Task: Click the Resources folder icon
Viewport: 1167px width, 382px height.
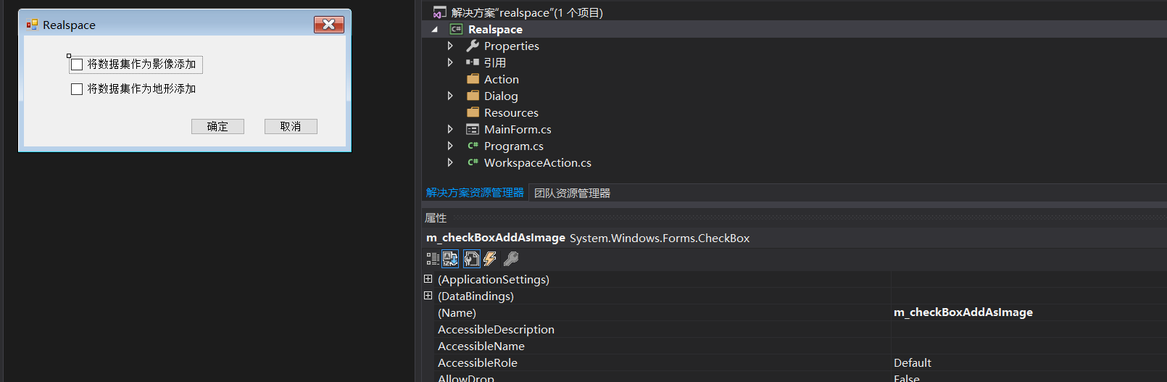Action: [x=473, y=112]
